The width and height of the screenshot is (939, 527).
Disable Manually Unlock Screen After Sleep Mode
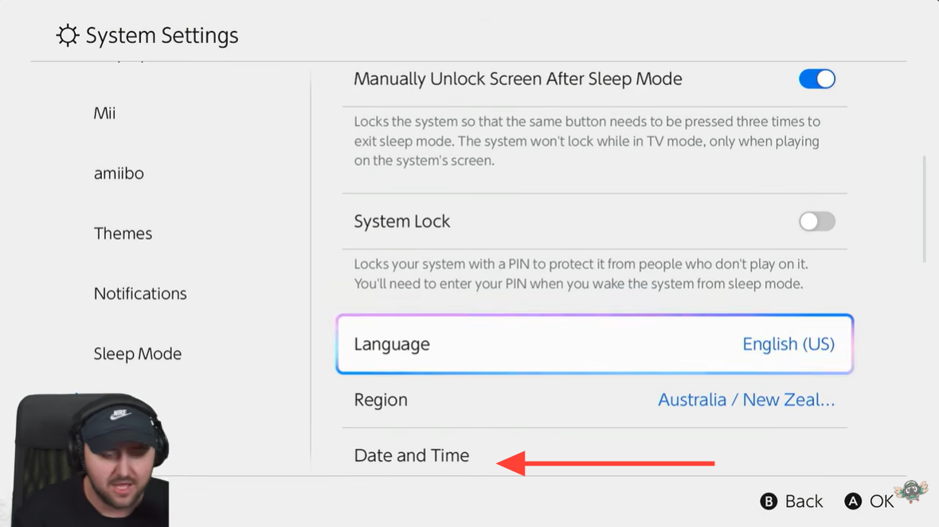(x=816, y=79)
